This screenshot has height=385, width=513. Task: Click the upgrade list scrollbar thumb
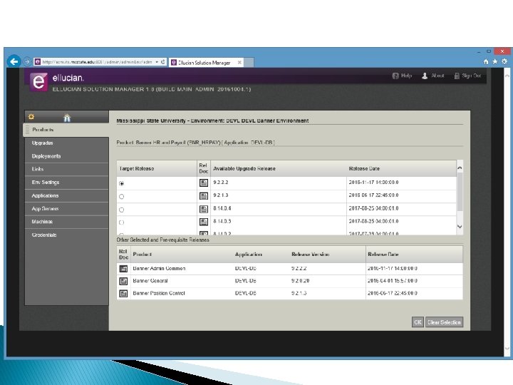pyautogui.click(x=460, y=192)
